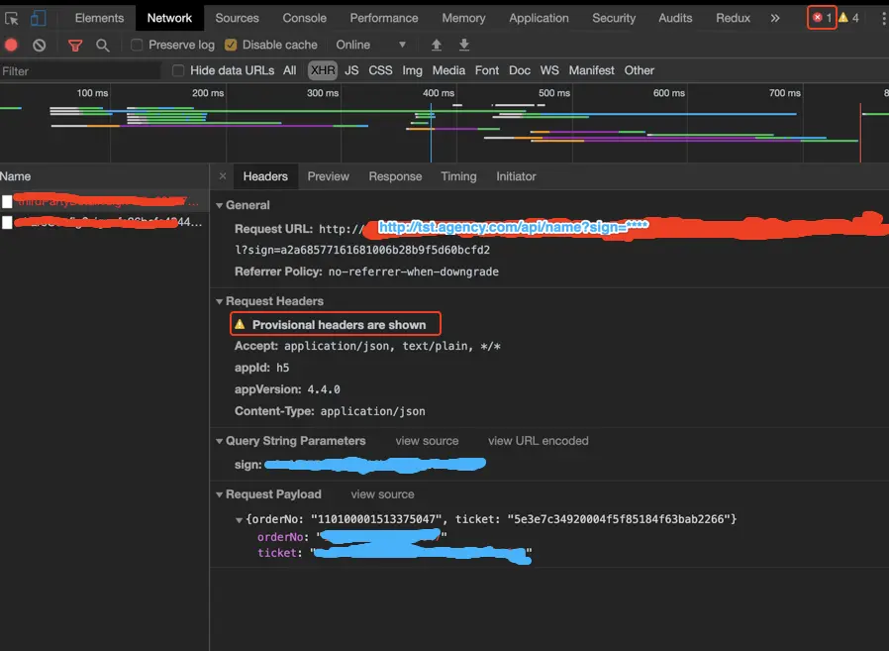Show the Initiator tab of request
This screenshot has height=651, width=889.
coord(516,176)
